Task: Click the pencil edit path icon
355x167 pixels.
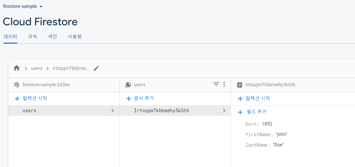Action: [x=96, y=68]
